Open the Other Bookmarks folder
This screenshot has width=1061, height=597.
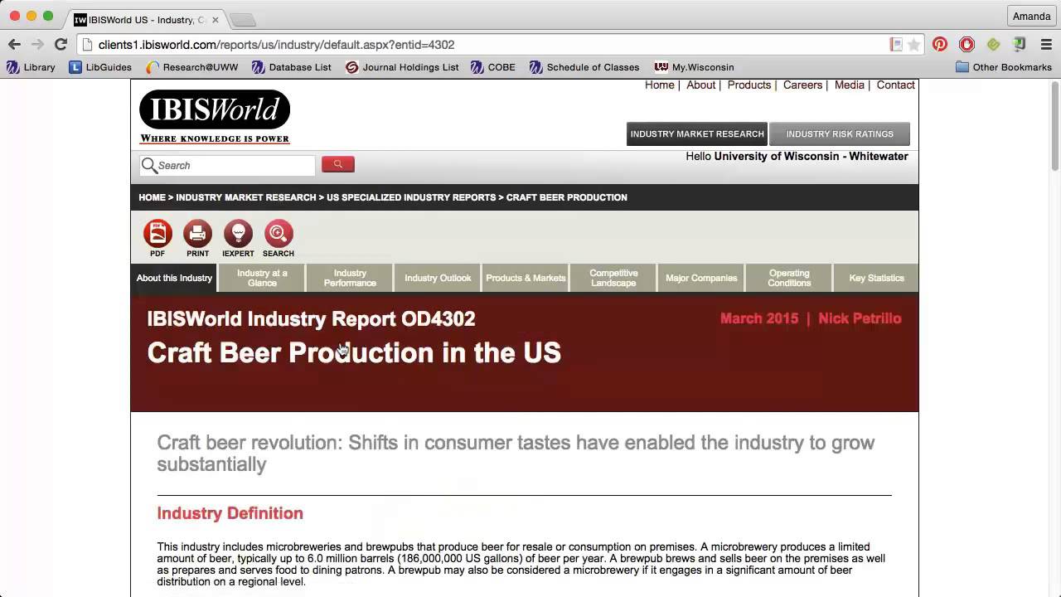[x=1004, y=67]
